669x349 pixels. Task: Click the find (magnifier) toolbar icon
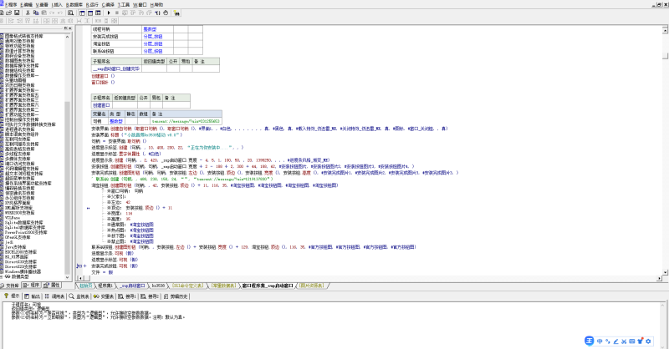pyautogui.click(x=71, y=13)
